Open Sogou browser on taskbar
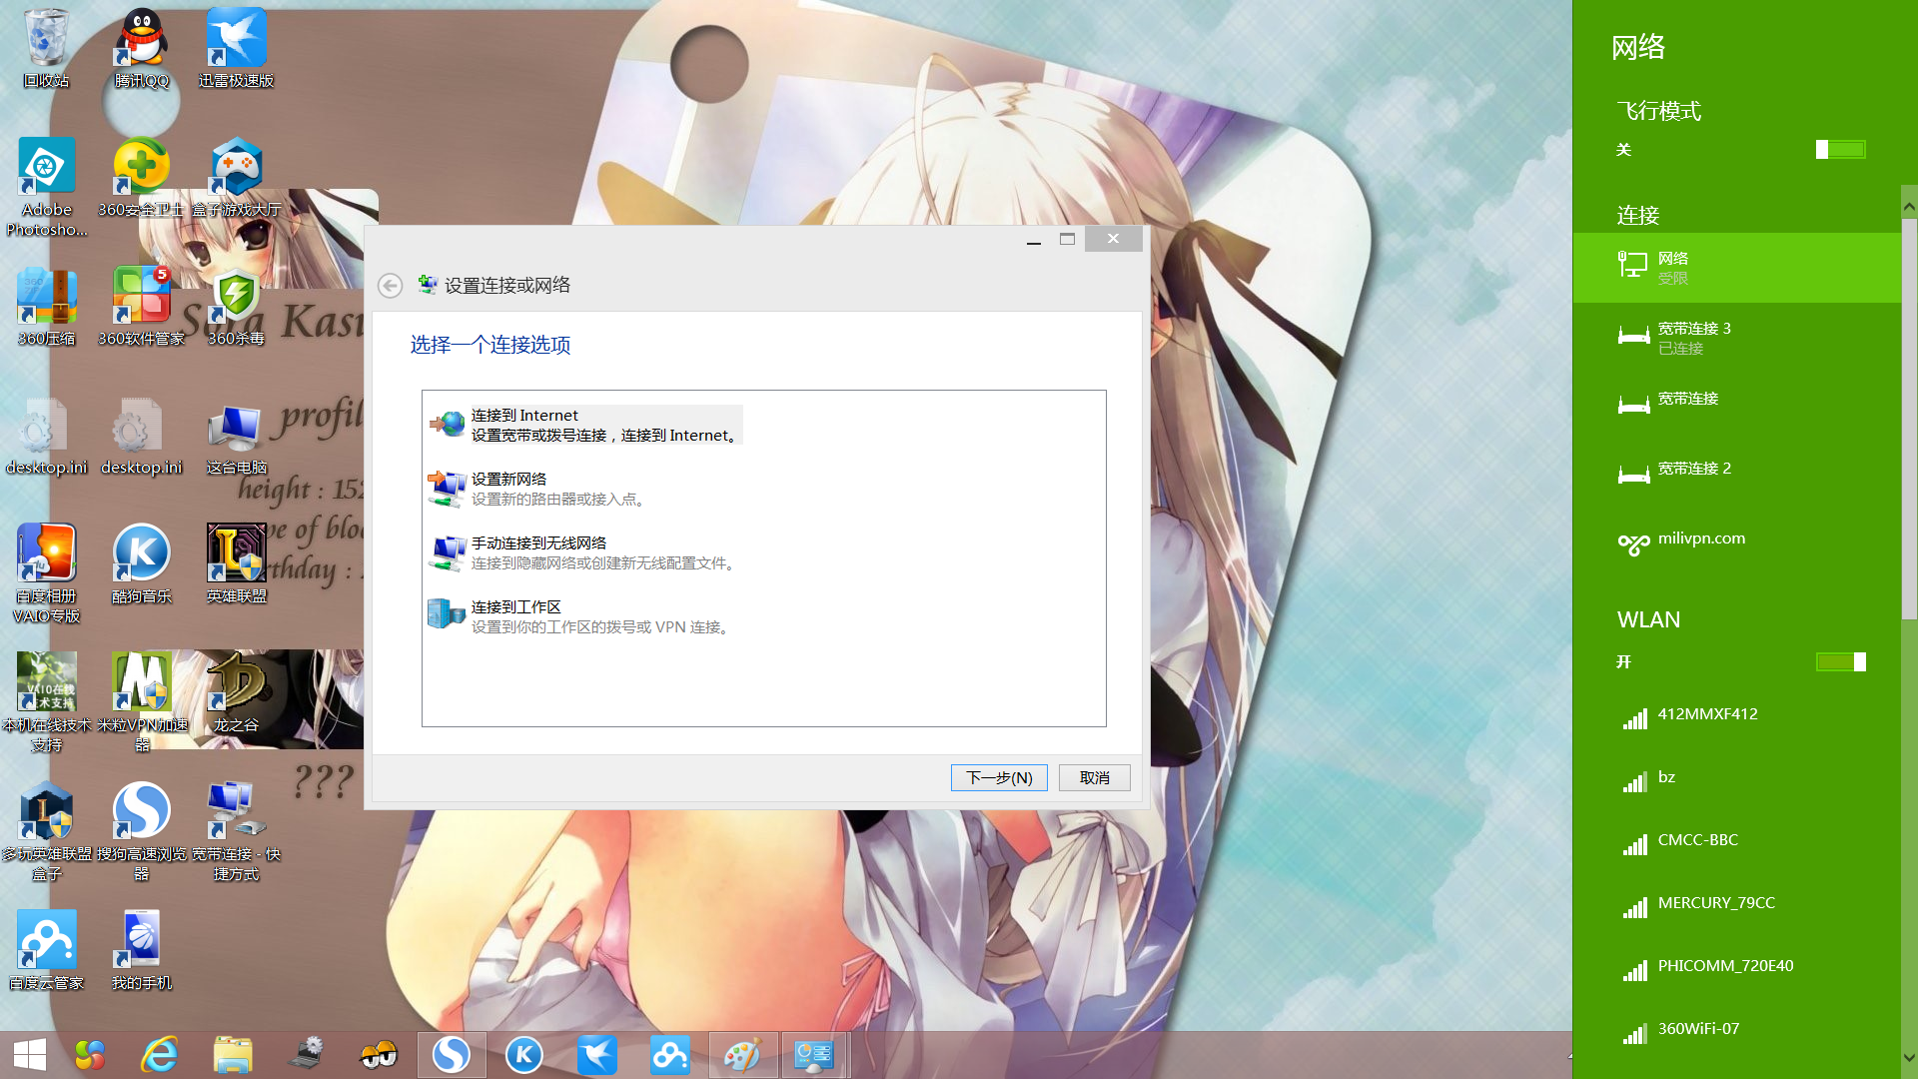Screen dimensions: 1918x1079 pyautogui.click(x=452, y=1055)
